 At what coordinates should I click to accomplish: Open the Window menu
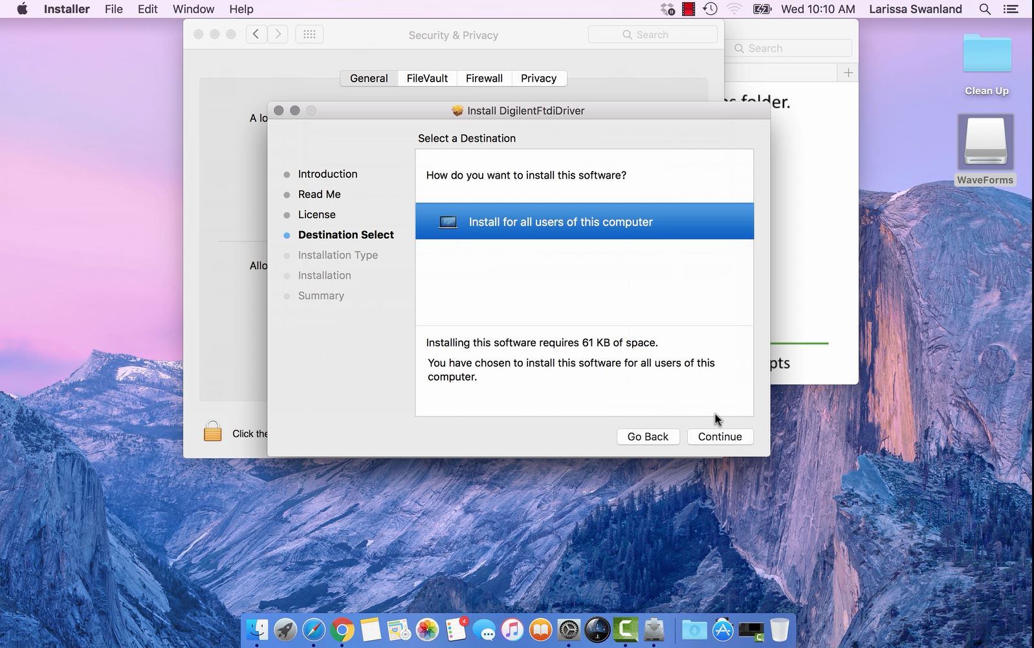tap(193, 9)
